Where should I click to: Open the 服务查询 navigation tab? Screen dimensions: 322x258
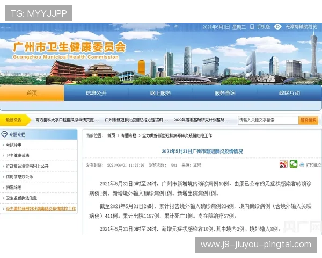point(225,93)
